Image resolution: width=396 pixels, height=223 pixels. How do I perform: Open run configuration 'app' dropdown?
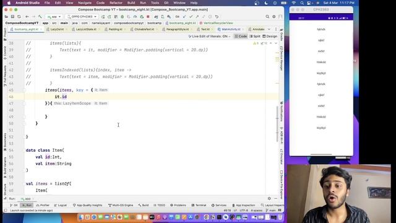tap(54, 17)
